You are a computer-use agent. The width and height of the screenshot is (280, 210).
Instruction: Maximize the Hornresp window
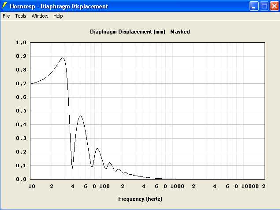click(x=264, y=6)
